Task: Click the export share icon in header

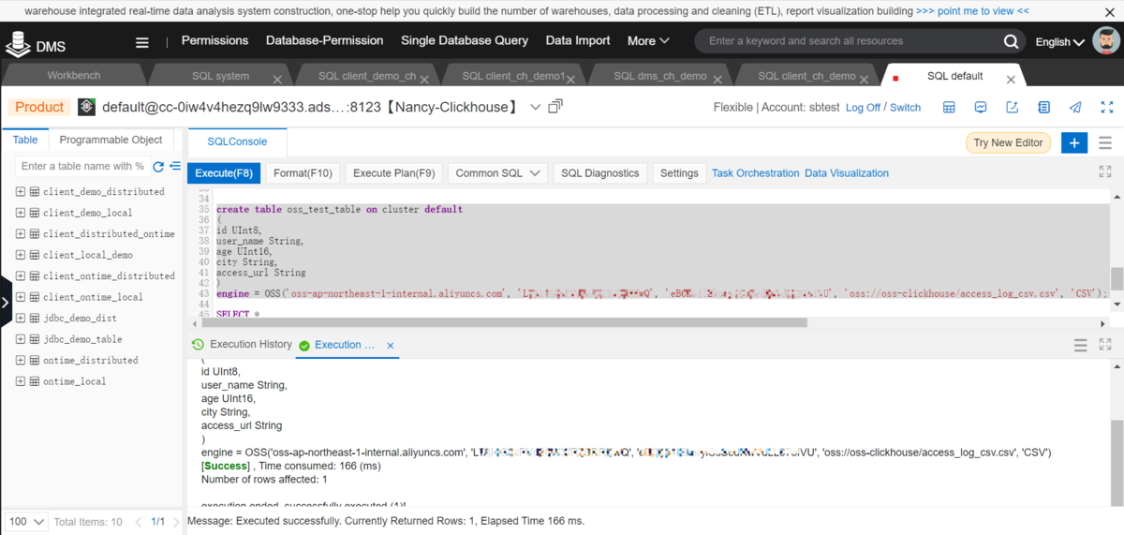Action: [x=1013, y=107]
